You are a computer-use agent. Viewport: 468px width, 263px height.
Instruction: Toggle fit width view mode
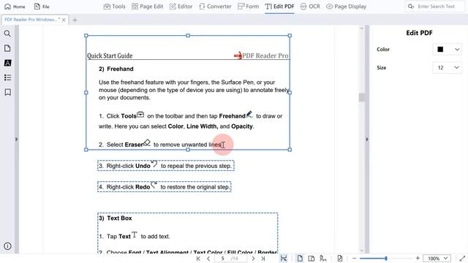tap(284, 259)
